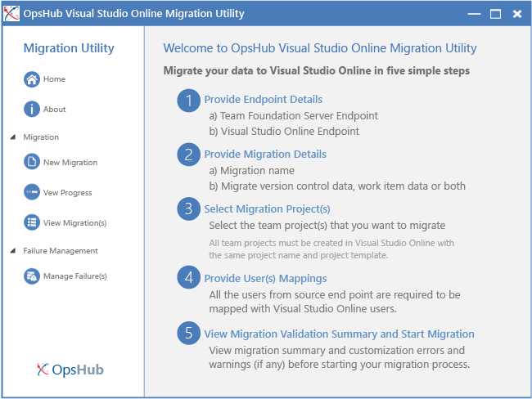The image size is (532, 399).
Task: Open Select Migration Project(s) link
Action: 267,208
